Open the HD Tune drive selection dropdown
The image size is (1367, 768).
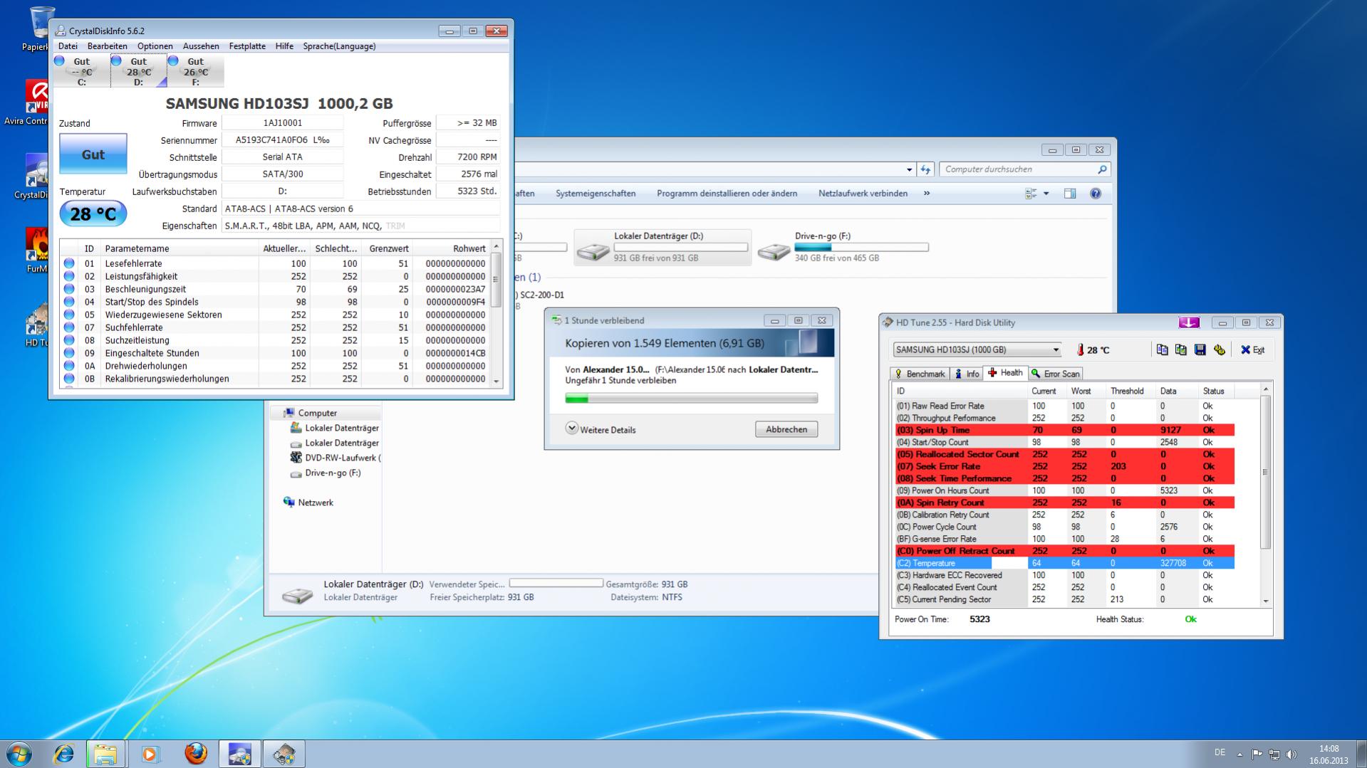click(x=1056, y=349)
